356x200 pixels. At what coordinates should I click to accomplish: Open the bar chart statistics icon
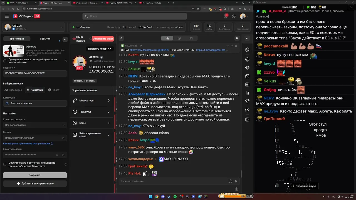(x=247, y=93)
